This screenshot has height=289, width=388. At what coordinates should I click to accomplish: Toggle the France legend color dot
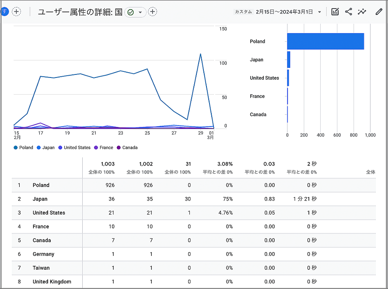pos(96,148)
